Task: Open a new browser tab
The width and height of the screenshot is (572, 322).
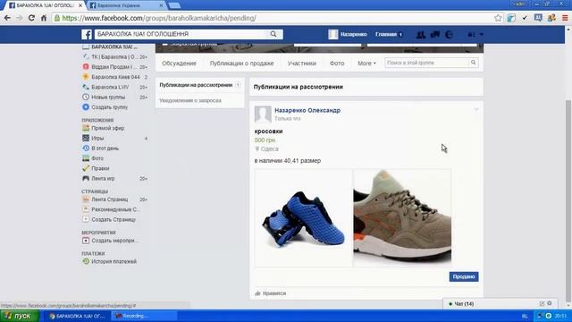Action: pyautogui.click(x=174, y=5)
